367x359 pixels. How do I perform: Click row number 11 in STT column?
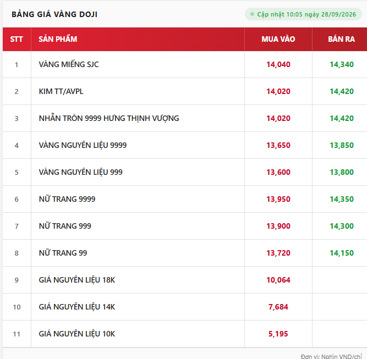tap(17, 334)
